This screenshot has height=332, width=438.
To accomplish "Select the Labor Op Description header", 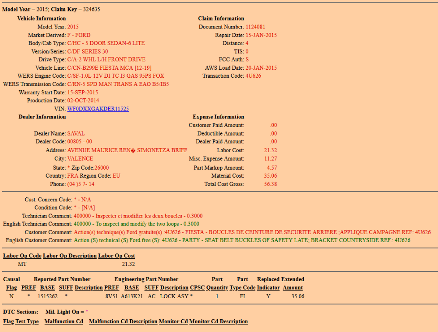I will click(70, 256).
